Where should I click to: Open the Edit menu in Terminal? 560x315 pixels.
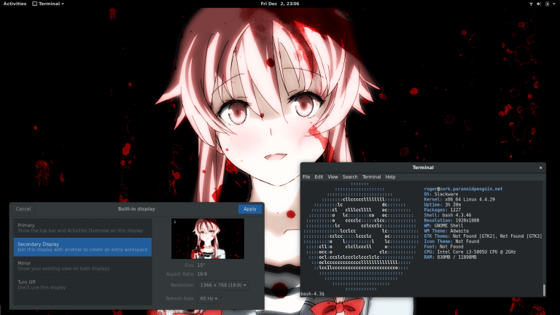pos(319,176)
